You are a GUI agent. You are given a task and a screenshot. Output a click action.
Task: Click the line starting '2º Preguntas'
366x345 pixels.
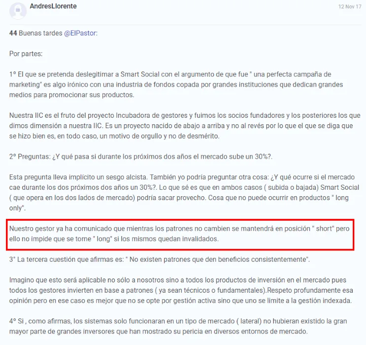coord(141,157)
